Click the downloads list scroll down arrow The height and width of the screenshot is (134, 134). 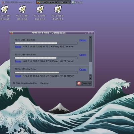pos(90,78)
